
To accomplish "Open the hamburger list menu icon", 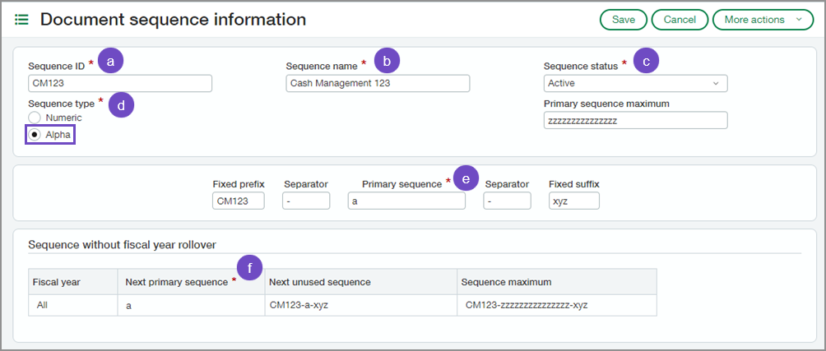I will 21,20.
